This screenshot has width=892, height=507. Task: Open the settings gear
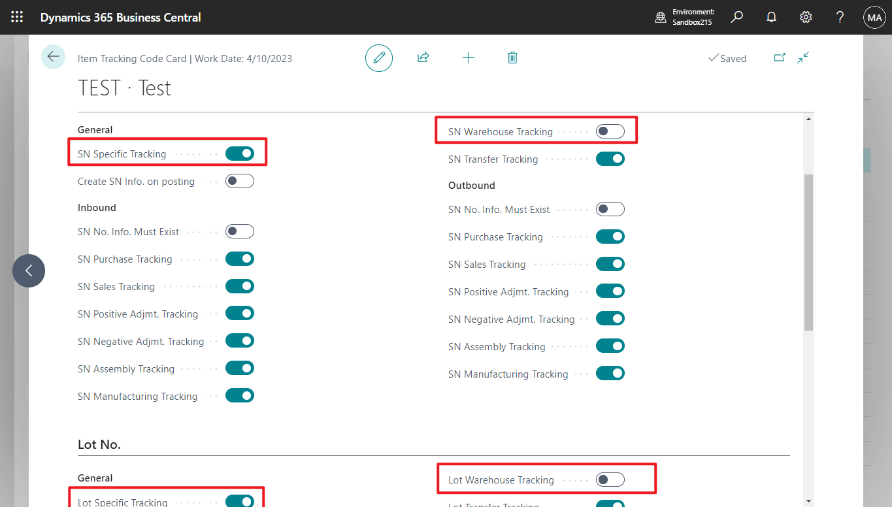[805, 17]
